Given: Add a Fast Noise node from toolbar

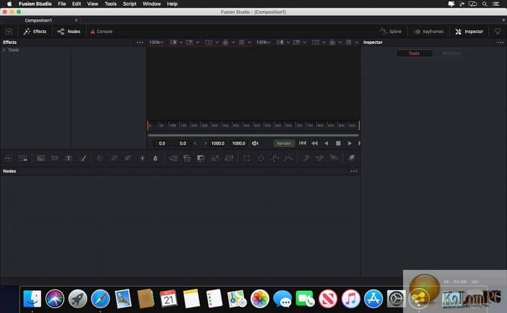Looking at the screenshot, I should click(55, 158).
